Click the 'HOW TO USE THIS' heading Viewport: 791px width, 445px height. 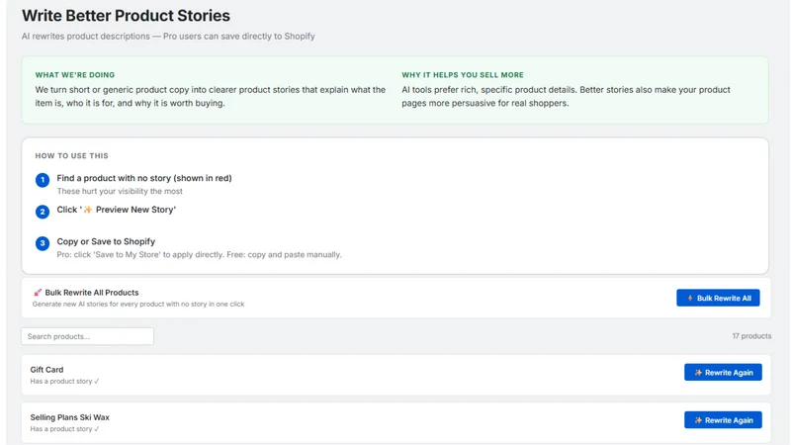click(71, 156)
